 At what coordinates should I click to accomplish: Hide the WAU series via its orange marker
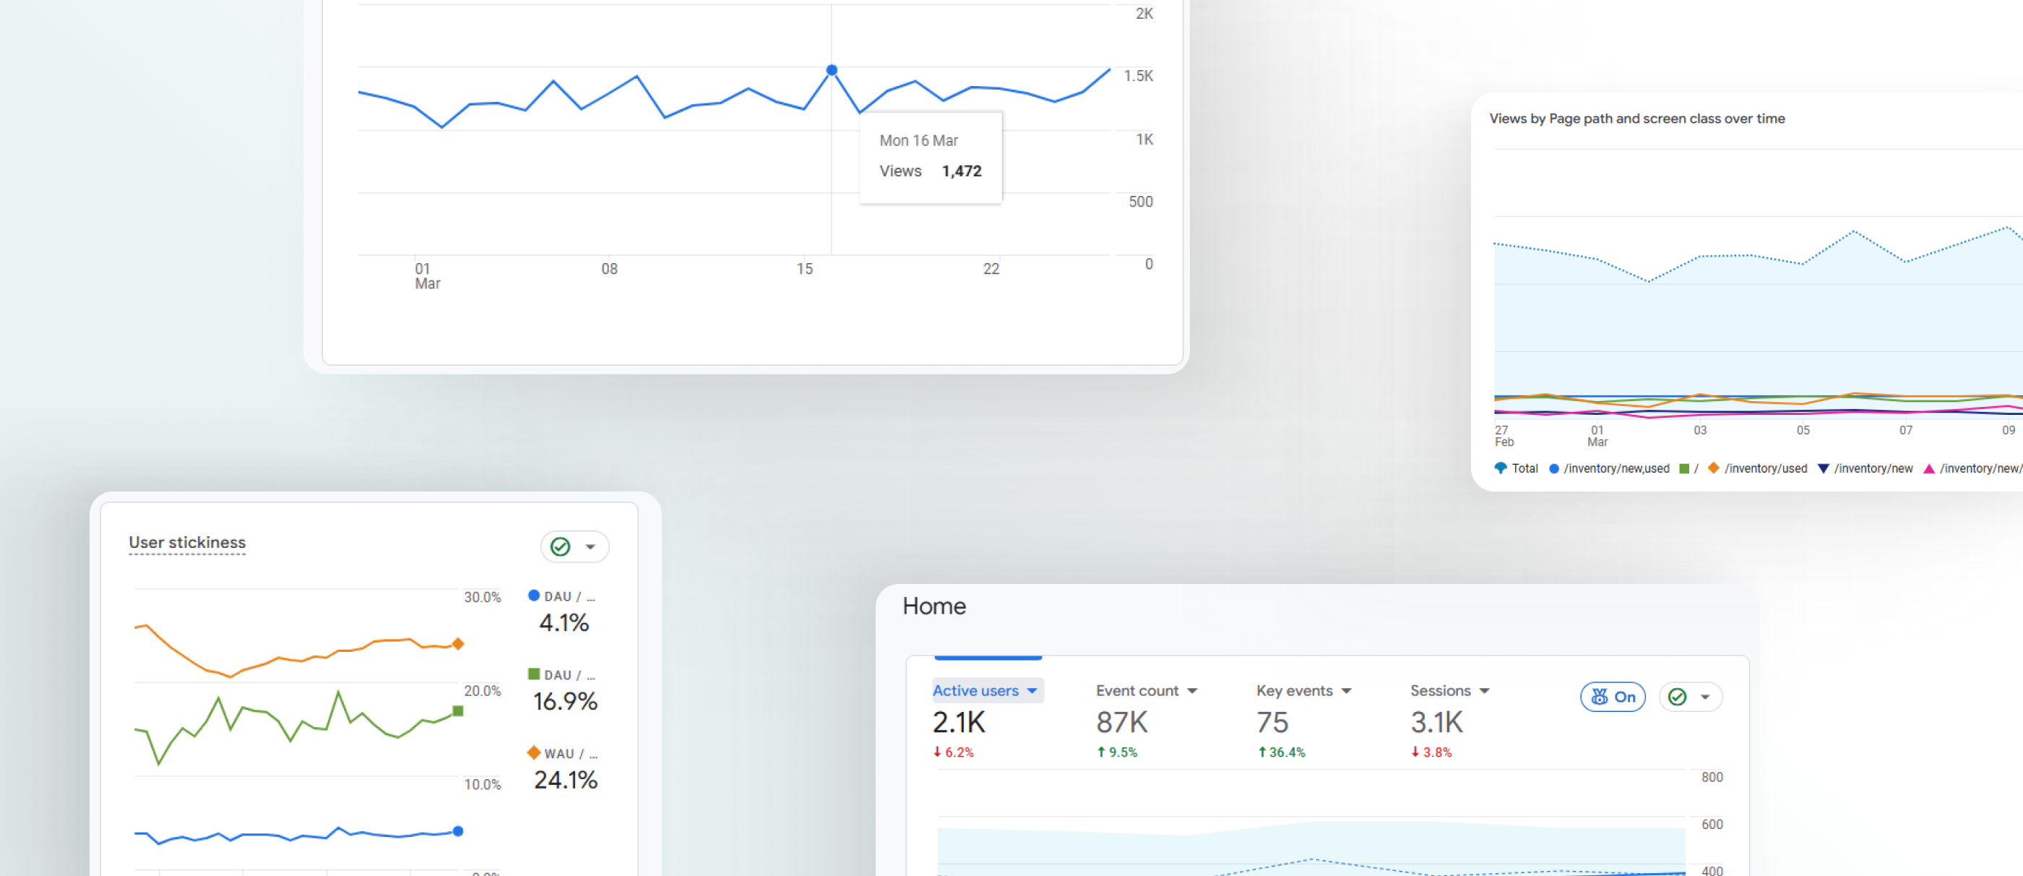535,752
